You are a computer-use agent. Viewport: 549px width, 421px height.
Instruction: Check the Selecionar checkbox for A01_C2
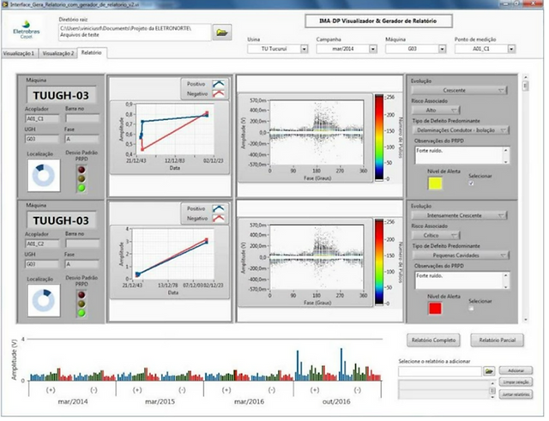tap(471, 308)
